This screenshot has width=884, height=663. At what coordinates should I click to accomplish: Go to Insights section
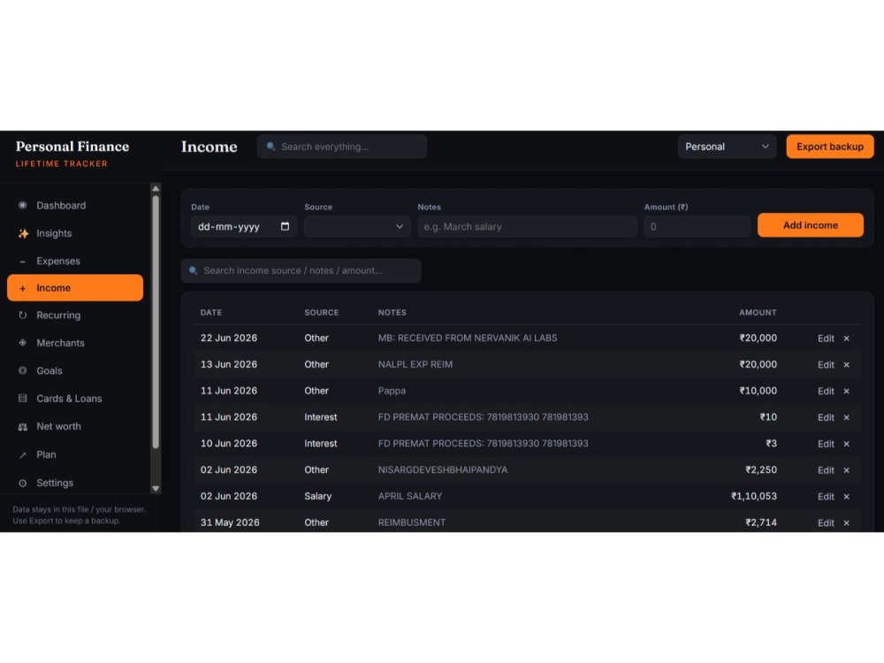pos(75,233)
